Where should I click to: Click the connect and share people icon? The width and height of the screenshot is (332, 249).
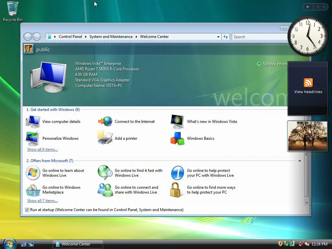[x=105, y=190]
